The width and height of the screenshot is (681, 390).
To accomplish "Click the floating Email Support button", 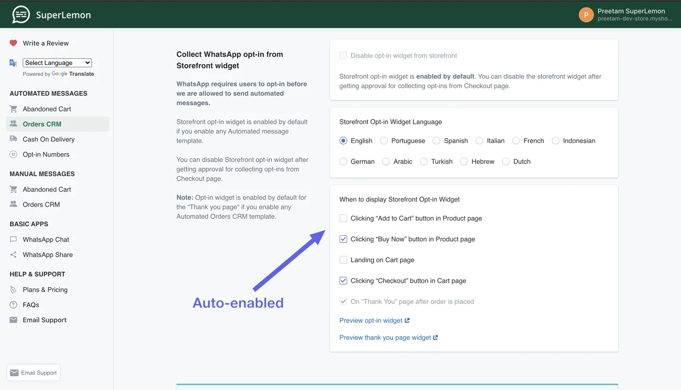I will click(34, 372).
